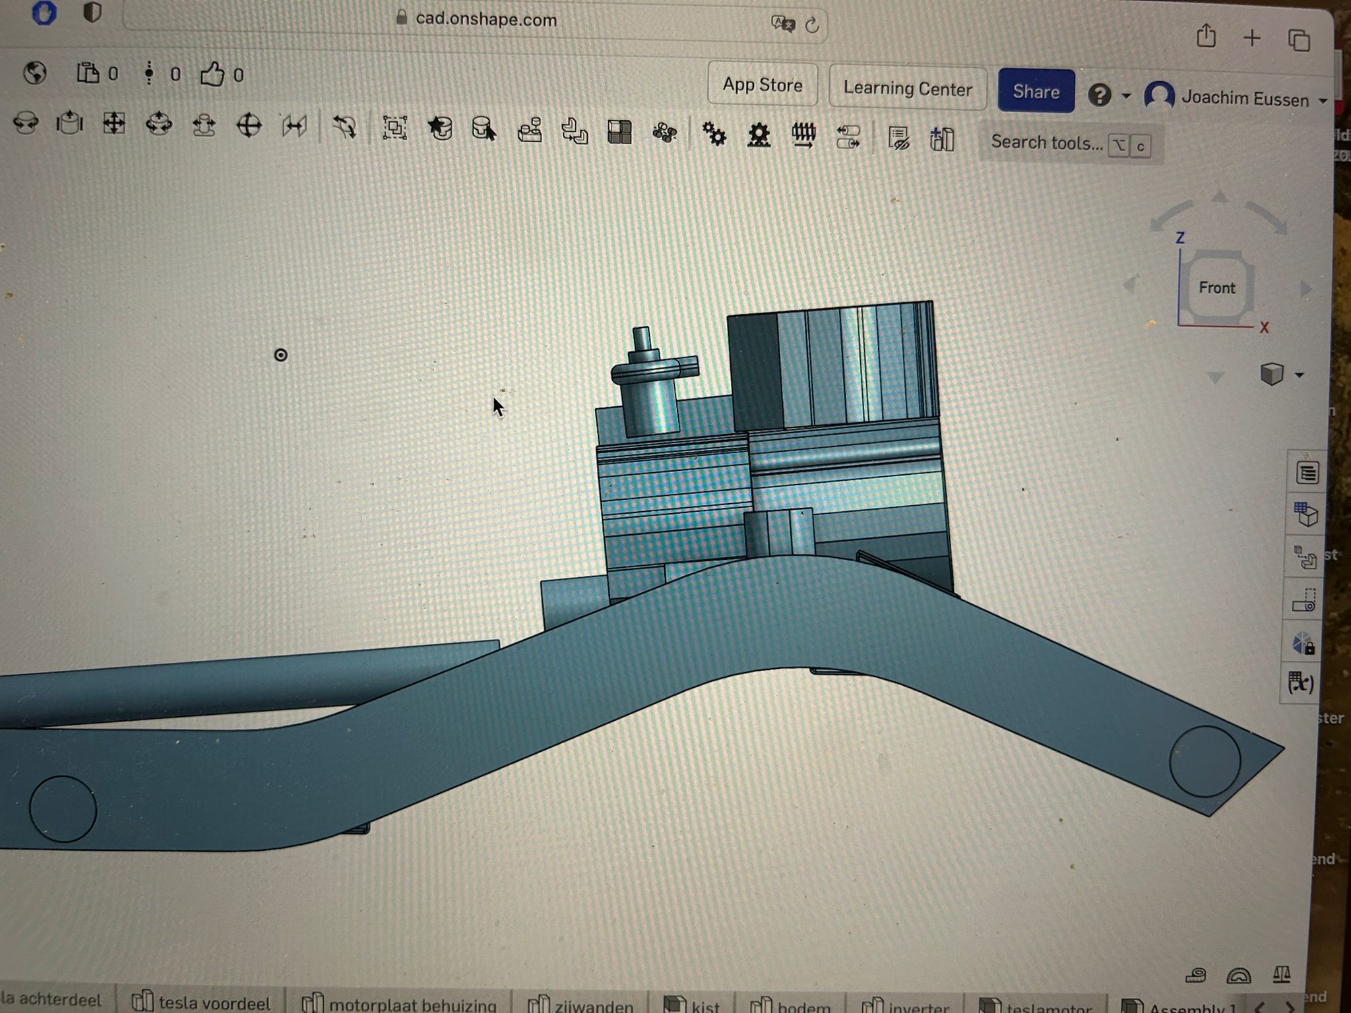Select the Planar mate tool

point(114,123)
